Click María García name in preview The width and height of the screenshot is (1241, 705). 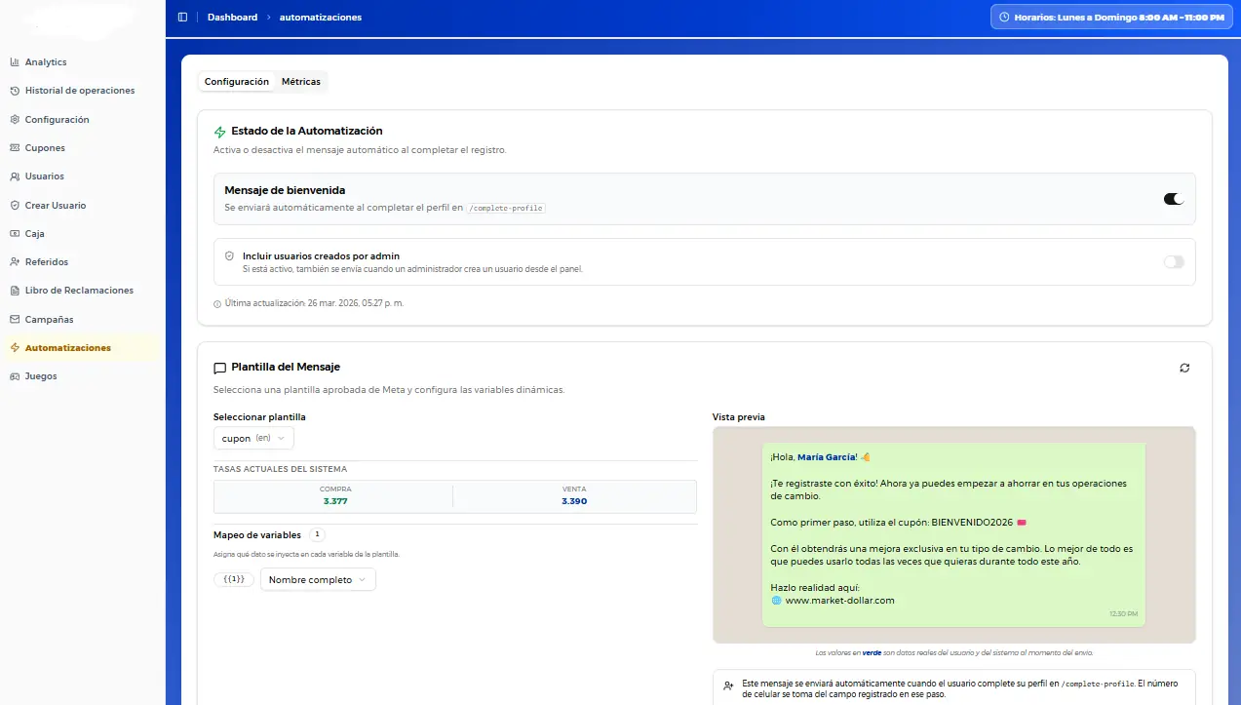[827, 457]
